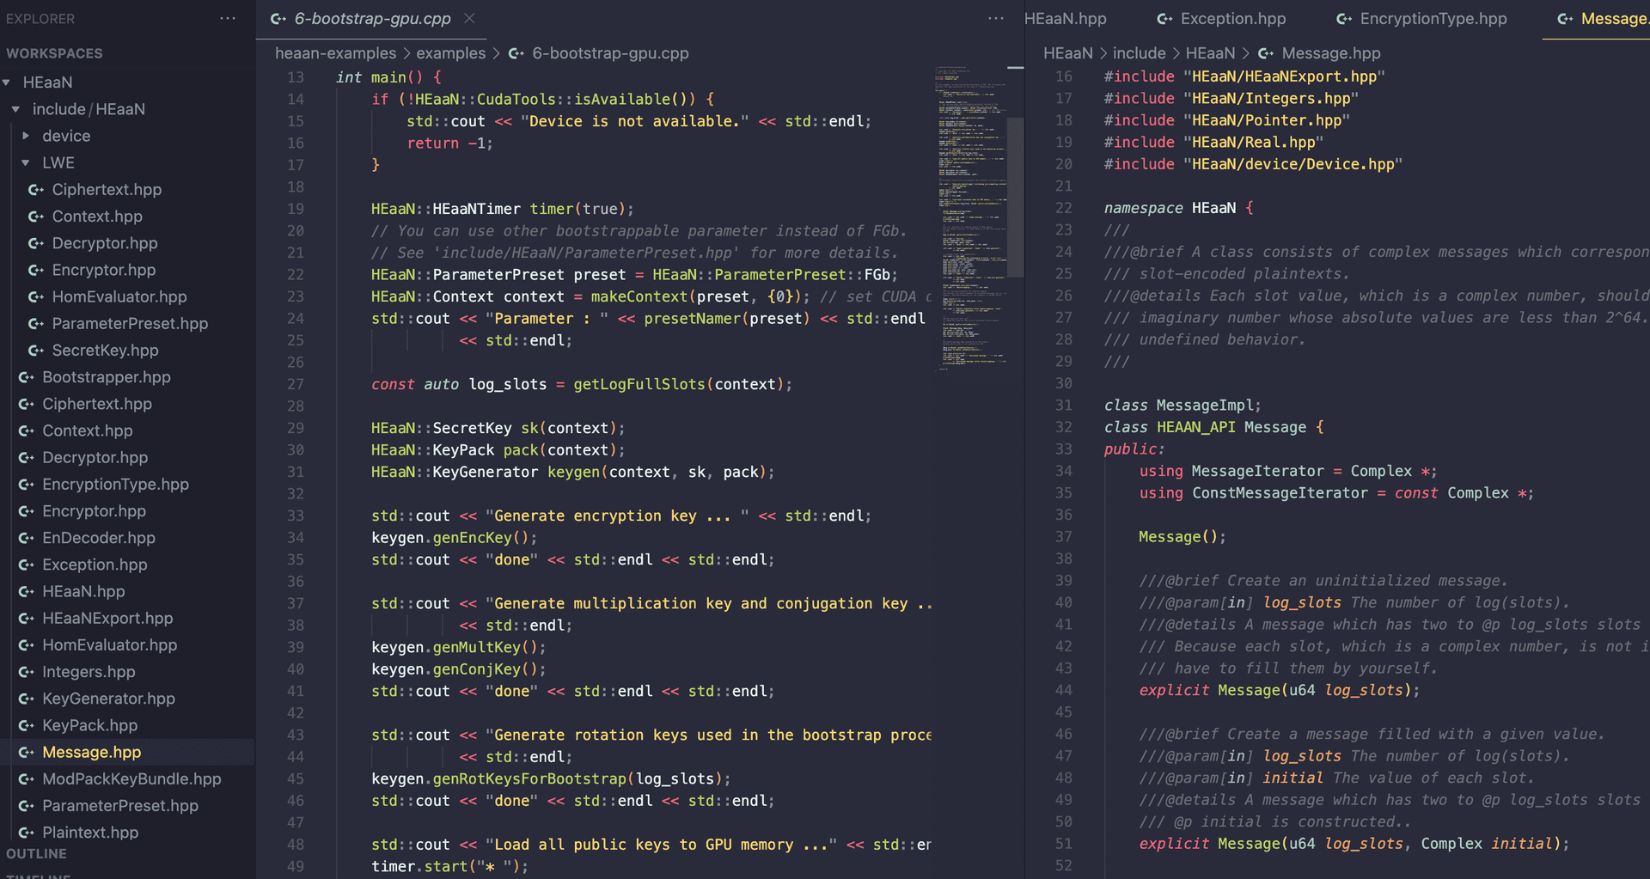Collapse the LWE folder
The width and height of the screenshot is (1650, 879).
(26, 162)
